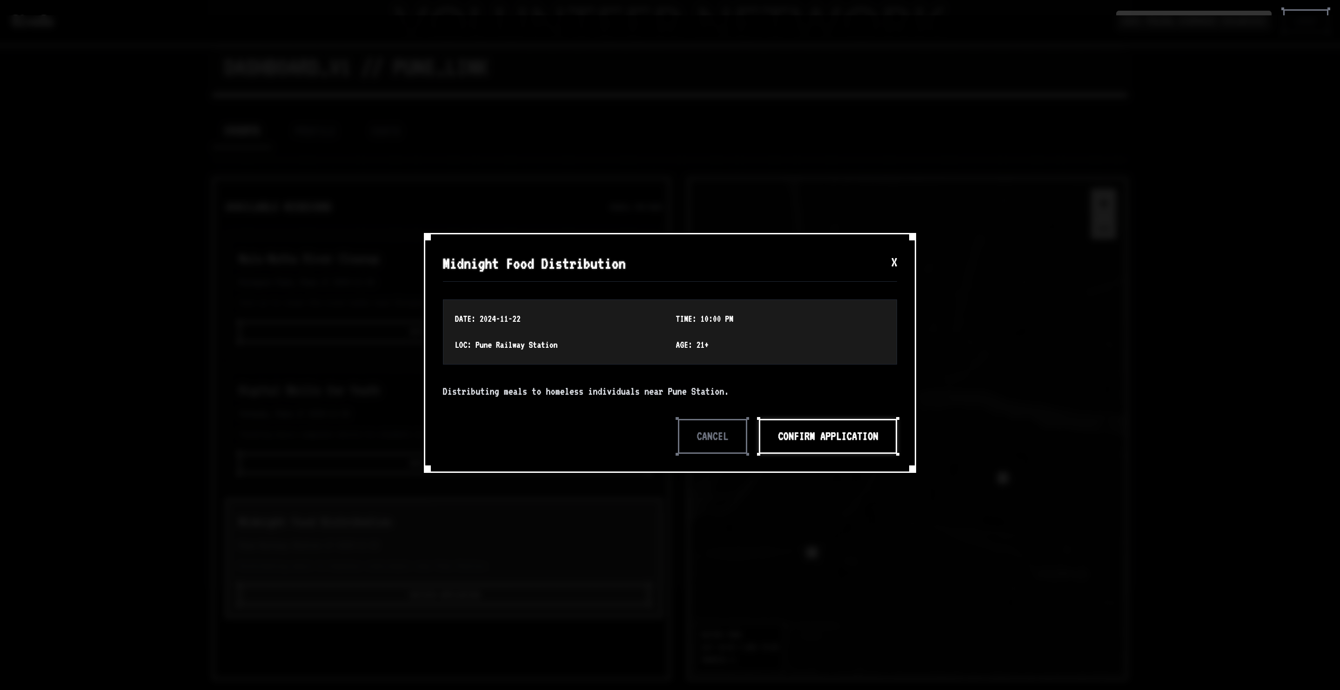
Task: Click the blurred gray header bar field
Action: pos(1193,21)
